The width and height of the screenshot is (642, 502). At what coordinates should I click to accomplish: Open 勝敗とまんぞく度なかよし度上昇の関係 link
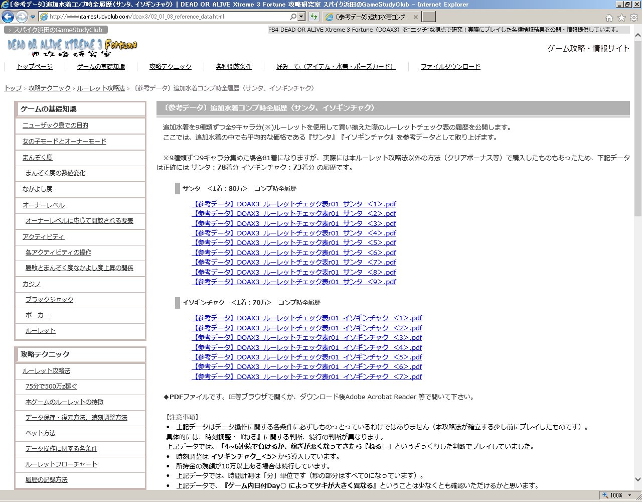79,268
